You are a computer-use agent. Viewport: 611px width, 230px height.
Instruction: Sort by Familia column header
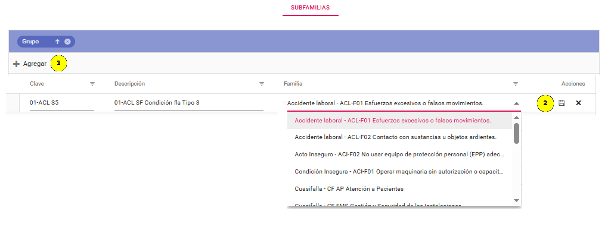click(x=293, y=84)
